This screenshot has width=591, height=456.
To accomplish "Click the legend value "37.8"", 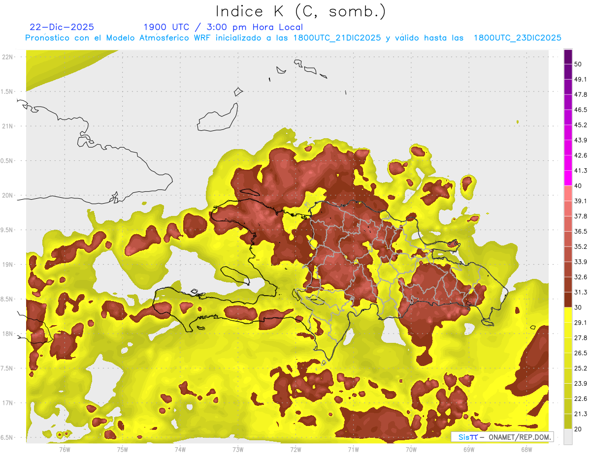I will click(x=581, y=216).
